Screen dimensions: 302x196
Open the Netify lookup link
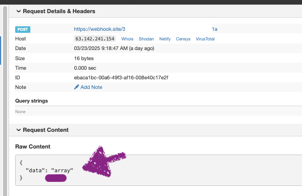click(165, 39)
